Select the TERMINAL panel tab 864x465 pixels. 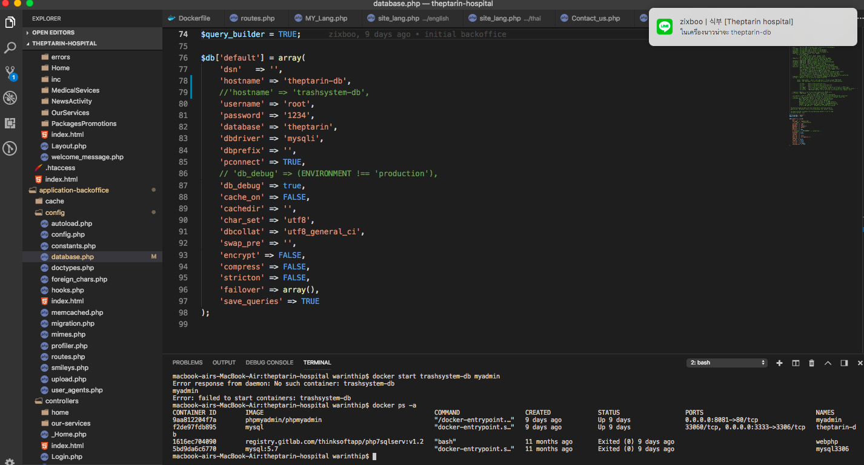[x=317, y=363]
